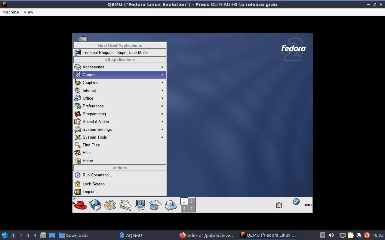Expand the Office submenu

(x=120, y=98)
